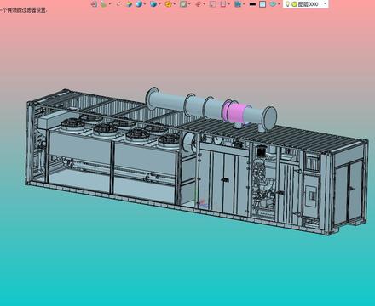This screenshot has width=375, height=306.
Task: Toggle the teal eye-shaped display icon
Action: [x=273, y=4]
